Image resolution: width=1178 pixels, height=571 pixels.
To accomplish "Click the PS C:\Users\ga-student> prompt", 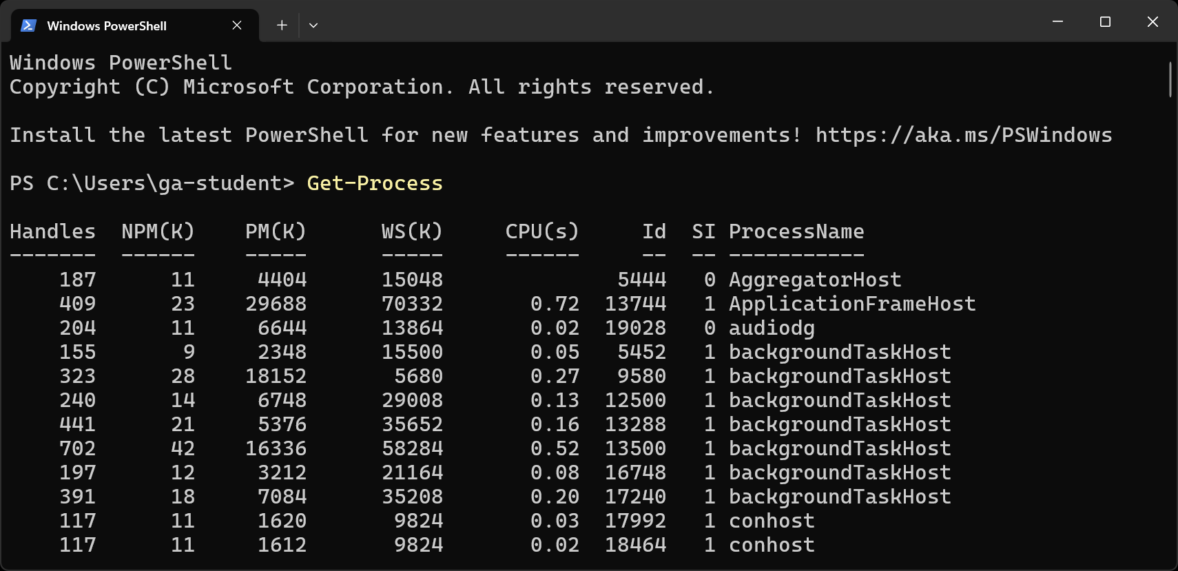I will tap(152, 183).
